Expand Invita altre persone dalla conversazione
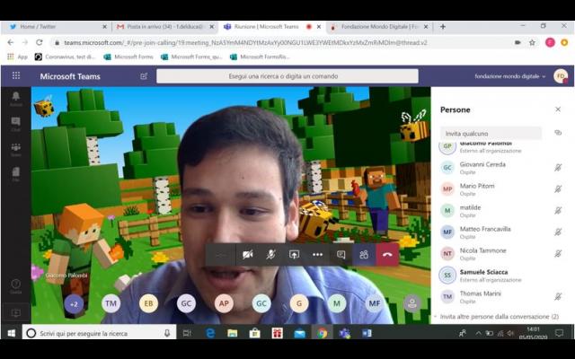Screen dimensions: 575x359 tap(496, 316)
